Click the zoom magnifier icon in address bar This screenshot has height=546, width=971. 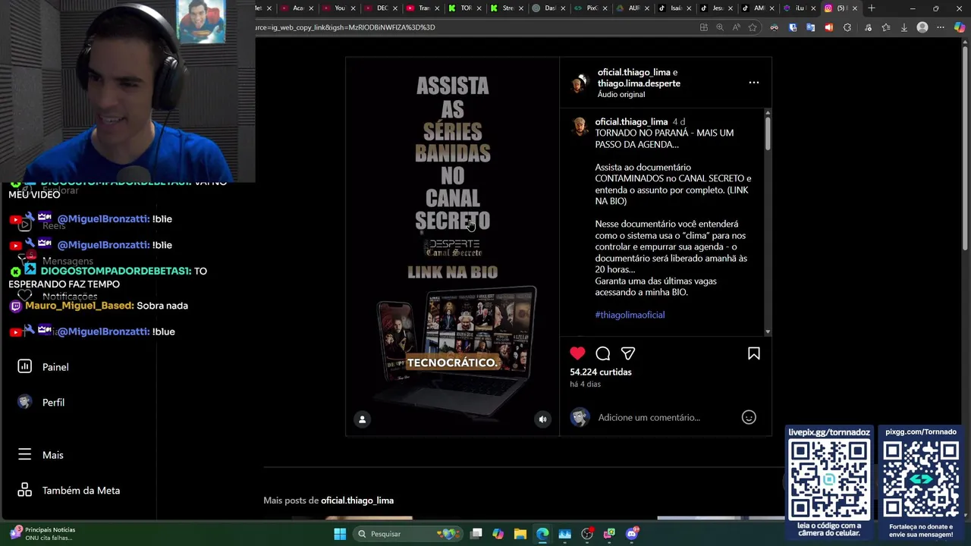[720, 27]
